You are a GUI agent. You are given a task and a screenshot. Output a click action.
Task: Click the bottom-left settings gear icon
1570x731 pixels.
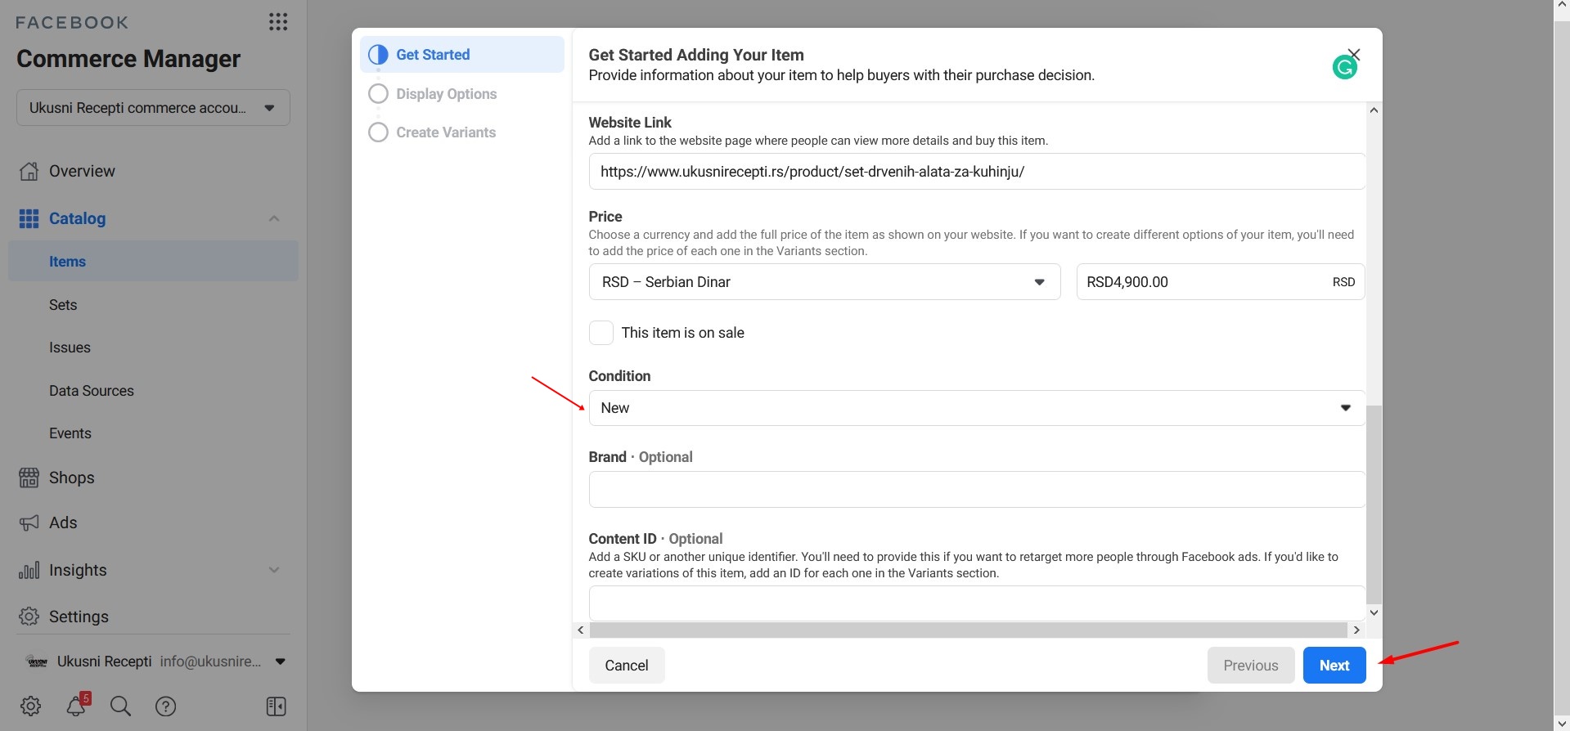click(31, 706)
